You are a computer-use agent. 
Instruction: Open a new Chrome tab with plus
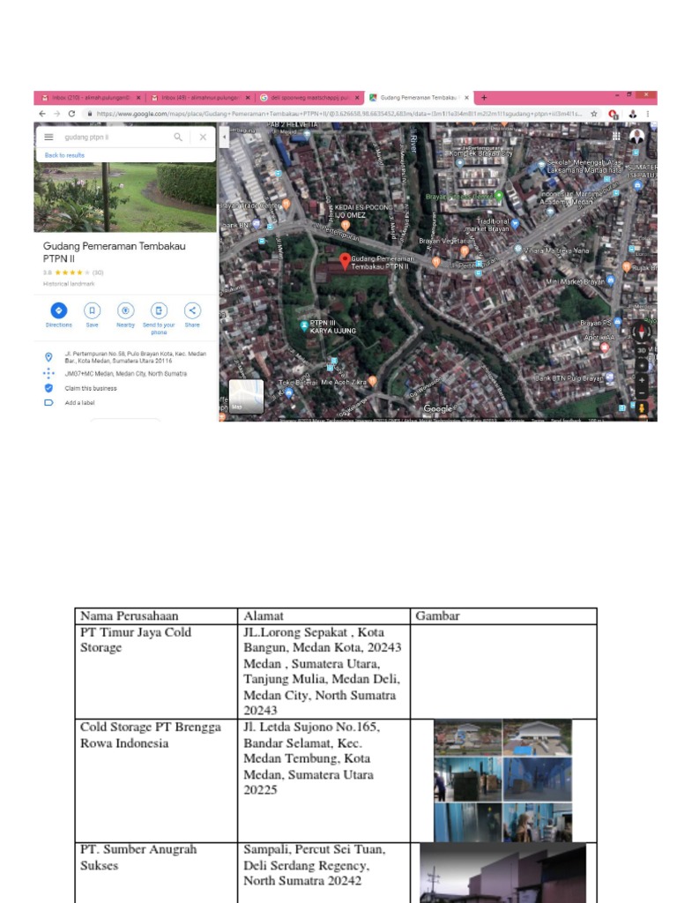point(484,97)
